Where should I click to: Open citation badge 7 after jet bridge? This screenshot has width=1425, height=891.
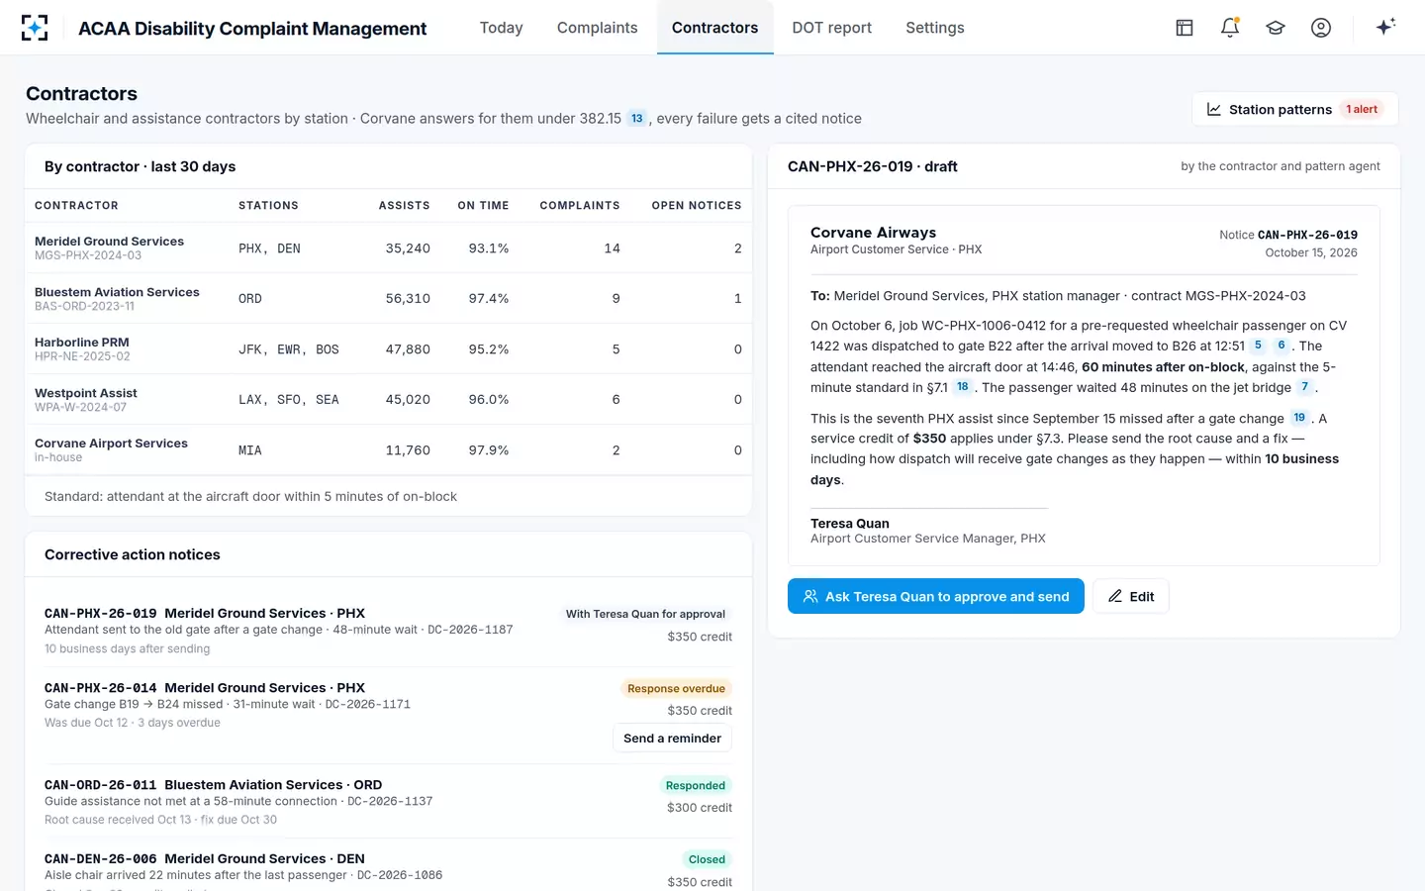click(x=1305, y=387)
